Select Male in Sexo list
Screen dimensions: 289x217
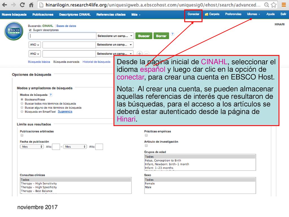coord(200,187)
